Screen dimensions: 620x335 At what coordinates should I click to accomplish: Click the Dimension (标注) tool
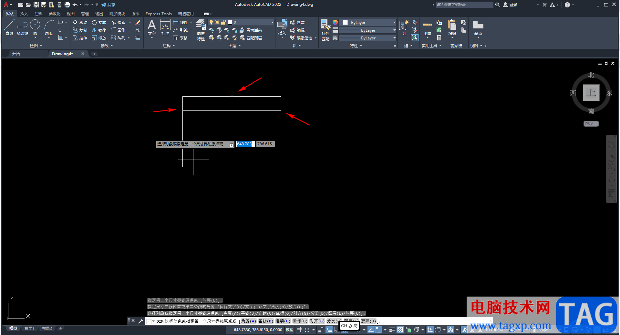[x=165, y=27]
